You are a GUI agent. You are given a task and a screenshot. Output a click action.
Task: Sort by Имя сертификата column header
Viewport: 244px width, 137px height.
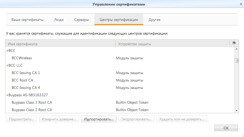click(60, 44)
